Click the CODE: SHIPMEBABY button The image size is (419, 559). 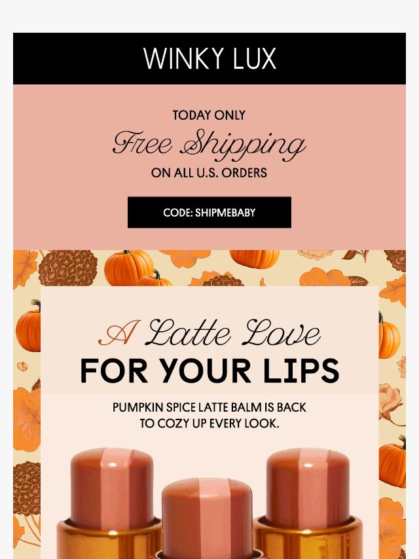tap(209, 212)
